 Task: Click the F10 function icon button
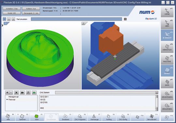pos(138,117)
